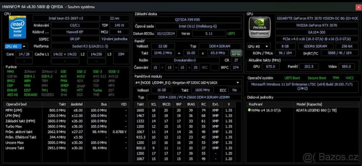Click the Výrobní jednotka button
Screen dimensions: 362x166
pos(118,39)
